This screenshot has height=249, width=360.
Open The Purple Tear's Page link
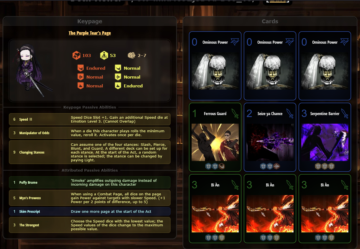[x=90, y=33]
